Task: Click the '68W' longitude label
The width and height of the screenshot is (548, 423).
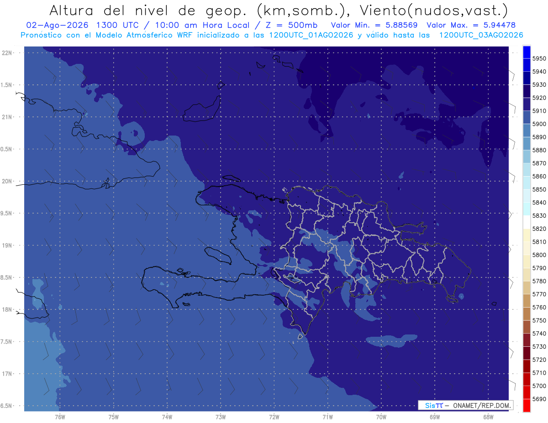Action: click(488, 417)
